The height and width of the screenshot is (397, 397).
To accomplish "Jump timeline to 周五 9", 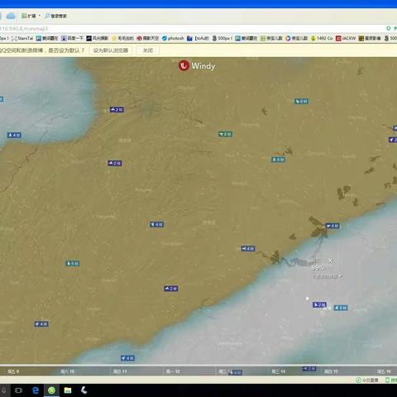I will (13, 371).
